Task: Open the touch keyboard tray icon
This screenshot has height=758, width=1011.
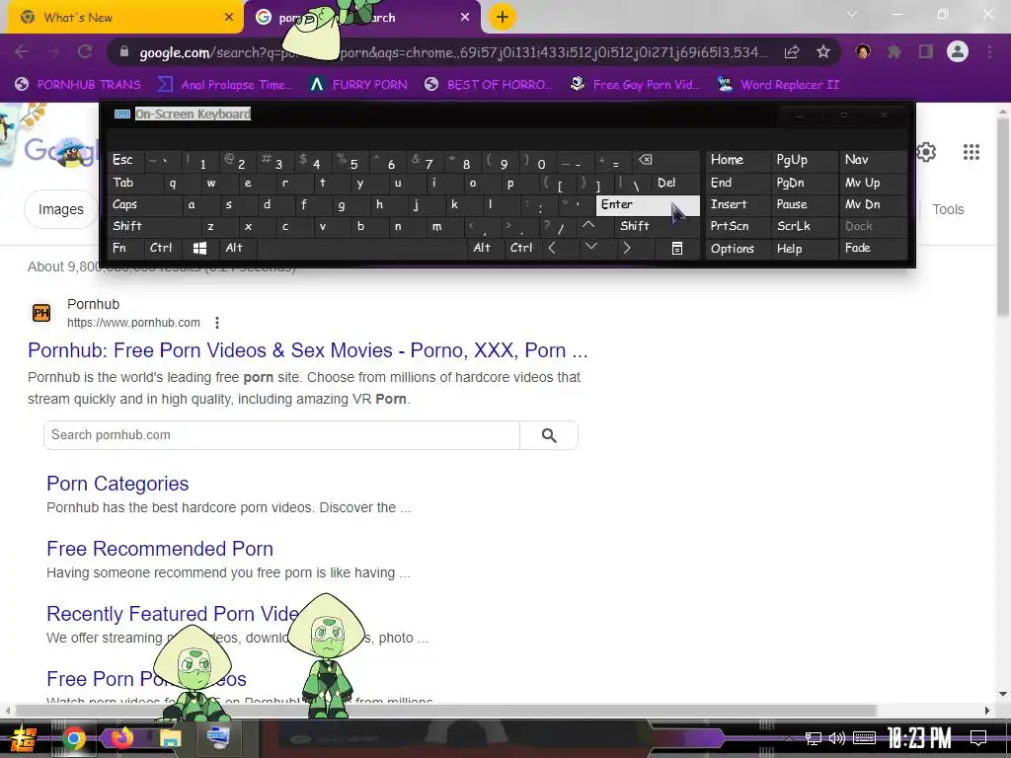Action: (864, 738)
